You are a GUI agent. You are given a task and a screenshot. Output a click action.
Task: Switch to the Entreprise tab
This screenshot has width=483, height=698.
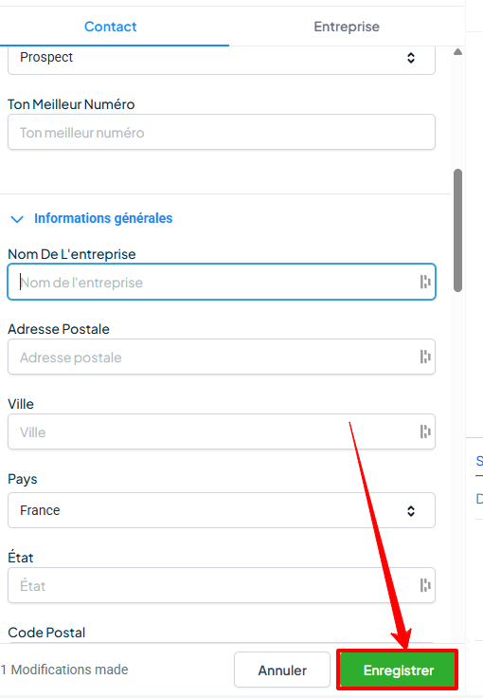[347, 27]
